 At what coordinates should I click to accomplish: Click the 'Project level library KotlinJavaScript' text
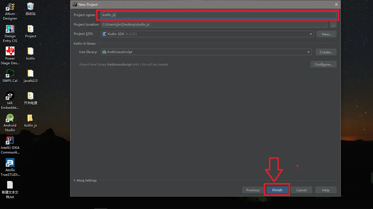(x=105, y=64)
